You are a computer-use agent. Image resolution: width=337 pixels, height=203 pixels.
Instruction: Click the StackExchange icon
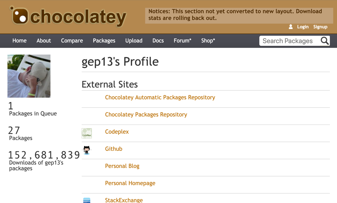point(87,200)
